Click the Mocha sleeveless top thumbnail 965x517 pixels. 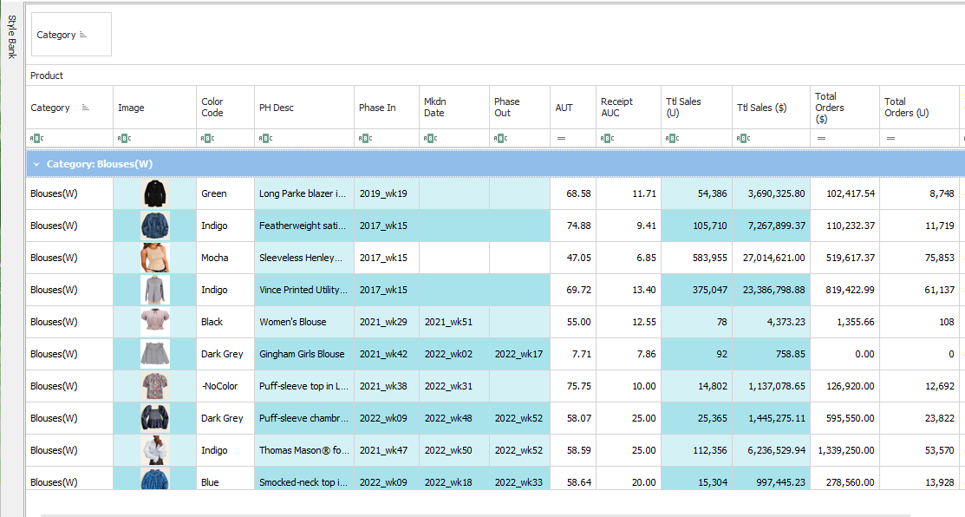pyautogui.click(x=155, y=258)
